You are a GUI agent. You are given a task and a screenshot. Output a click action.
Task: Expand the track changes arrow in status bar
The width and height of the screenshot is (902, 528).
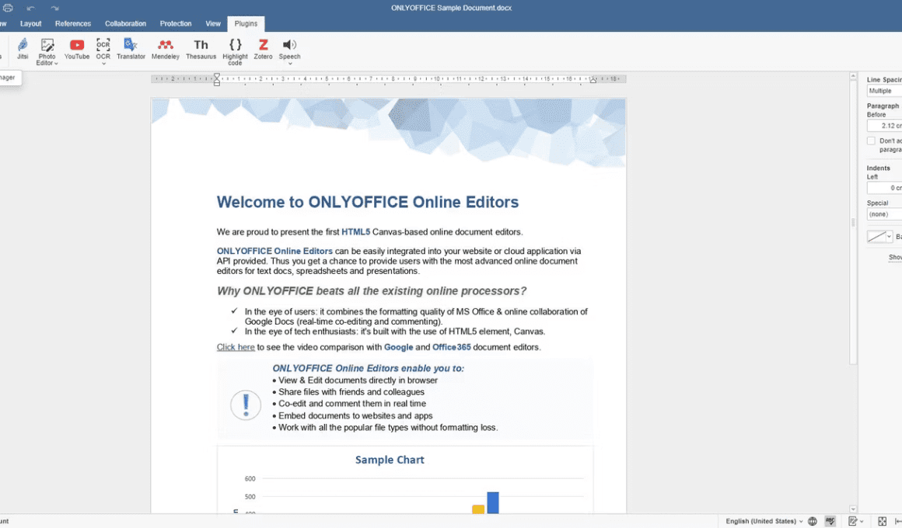point(861,522)
